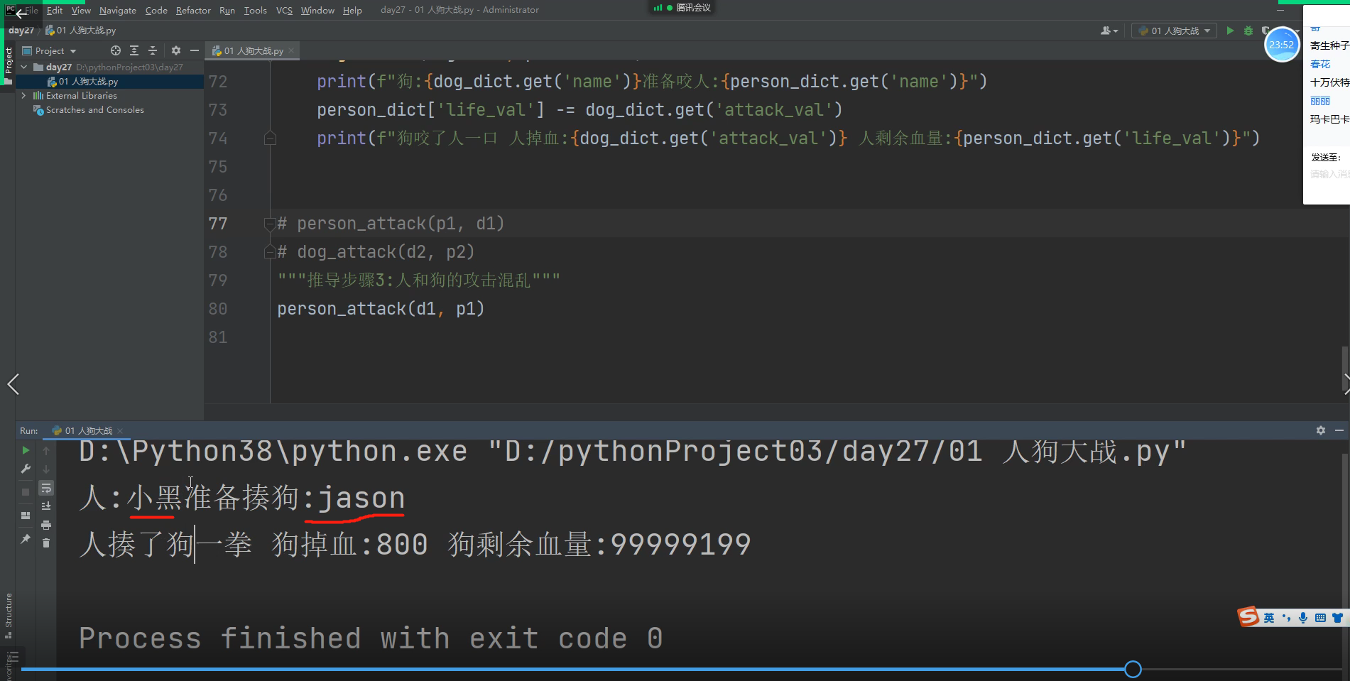
Task: Stop the process in the Run panel
Action: (26, 491)
